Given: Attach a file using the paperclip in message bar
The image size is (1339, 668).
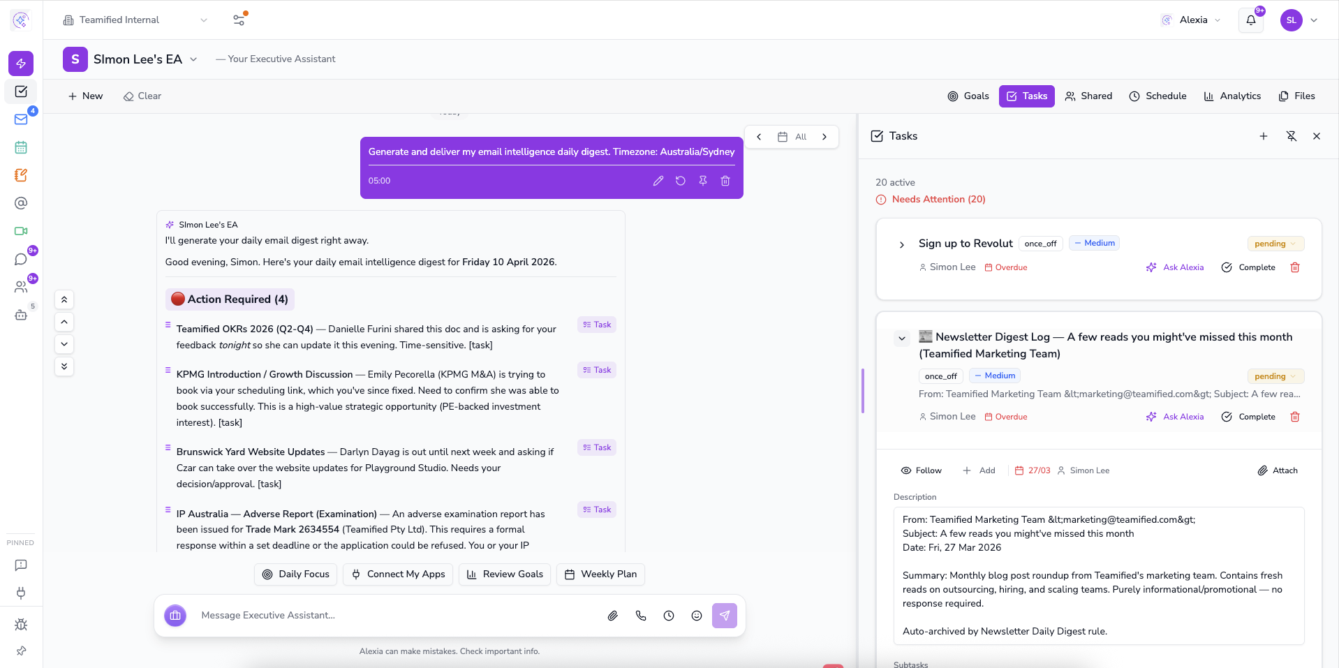Looking at the screenshot, I should click(x=613, y=616).
